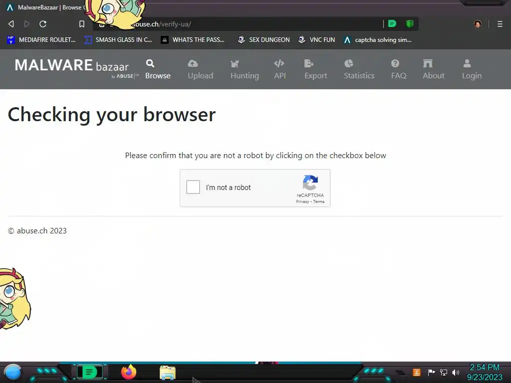Click the volume speaker tray icon
The width and height of the screenshot is (511, 383).
[x=456, y=372]
